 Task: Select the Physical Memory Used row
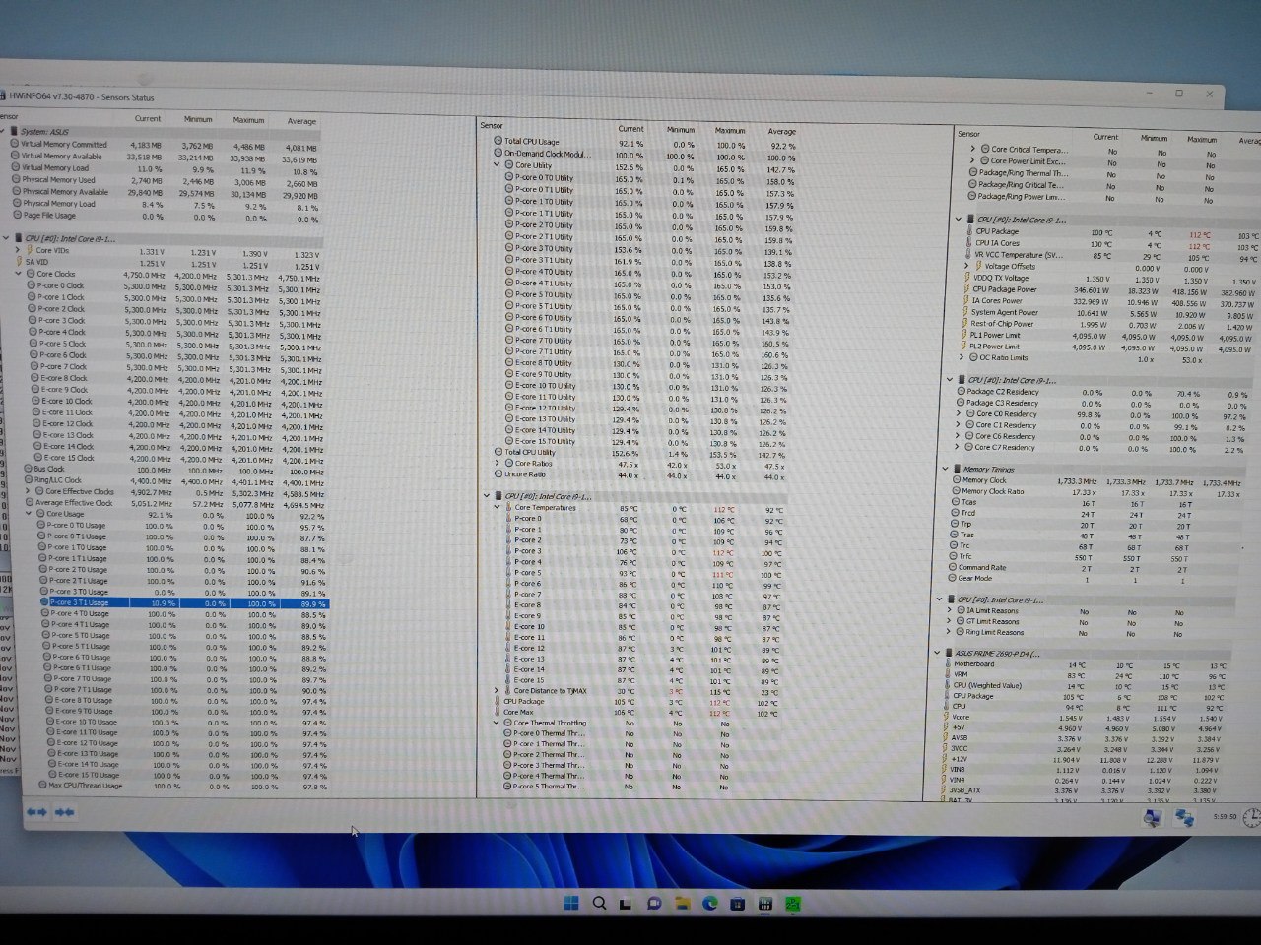[165, 181]
